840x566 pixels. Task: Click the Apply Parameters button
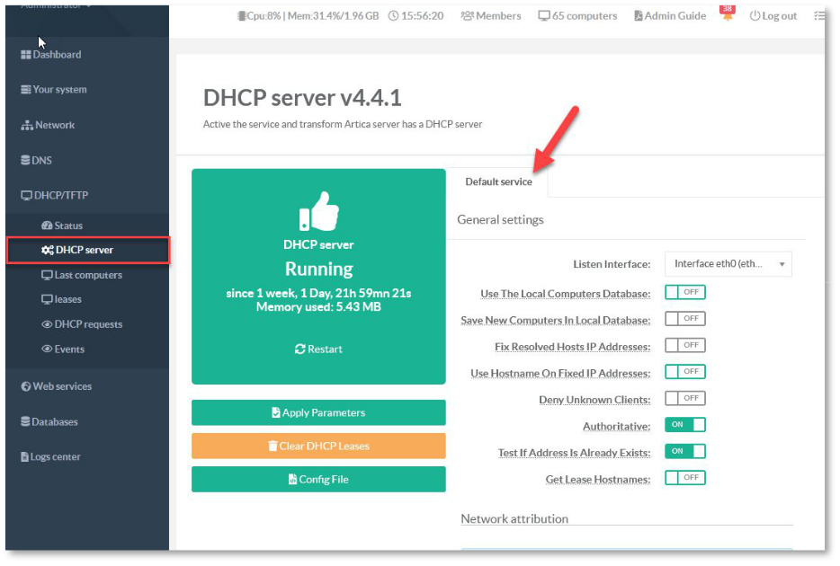(318, 413)
